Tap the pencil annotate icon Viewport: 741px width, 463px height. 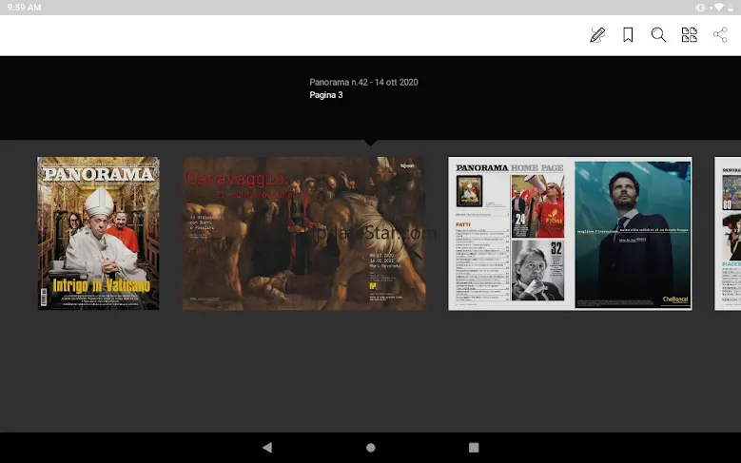click(x=597, y=34)
